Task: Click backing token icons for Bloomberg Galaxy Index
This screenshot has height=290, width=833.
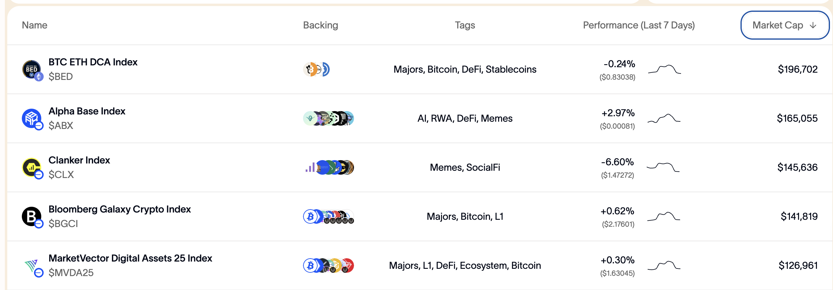Action: click(x=328, y=216)
